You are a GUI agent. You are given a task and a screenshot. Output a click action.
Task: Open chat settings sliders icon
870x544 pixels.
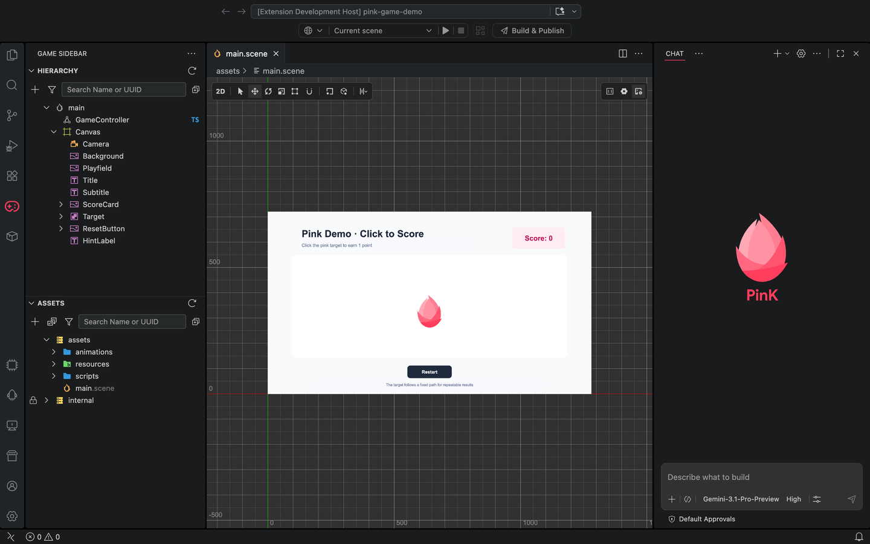coord(817,499)
